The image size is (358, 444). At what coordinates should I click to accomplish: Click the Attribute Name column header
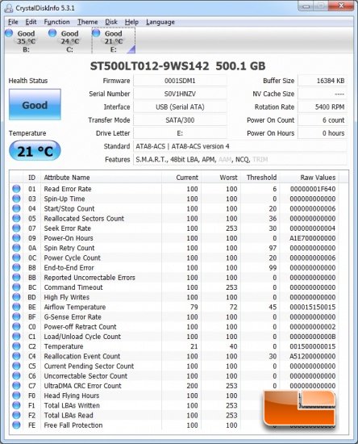[102, 178]
